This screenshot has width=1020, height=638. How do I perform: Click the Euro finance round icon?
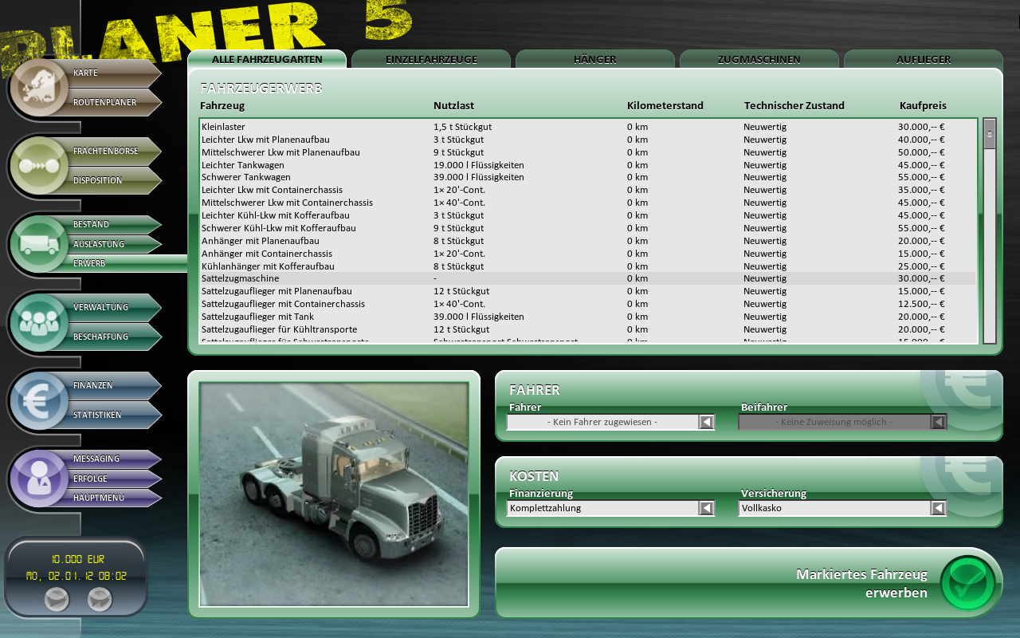click(x=38, y=400)
